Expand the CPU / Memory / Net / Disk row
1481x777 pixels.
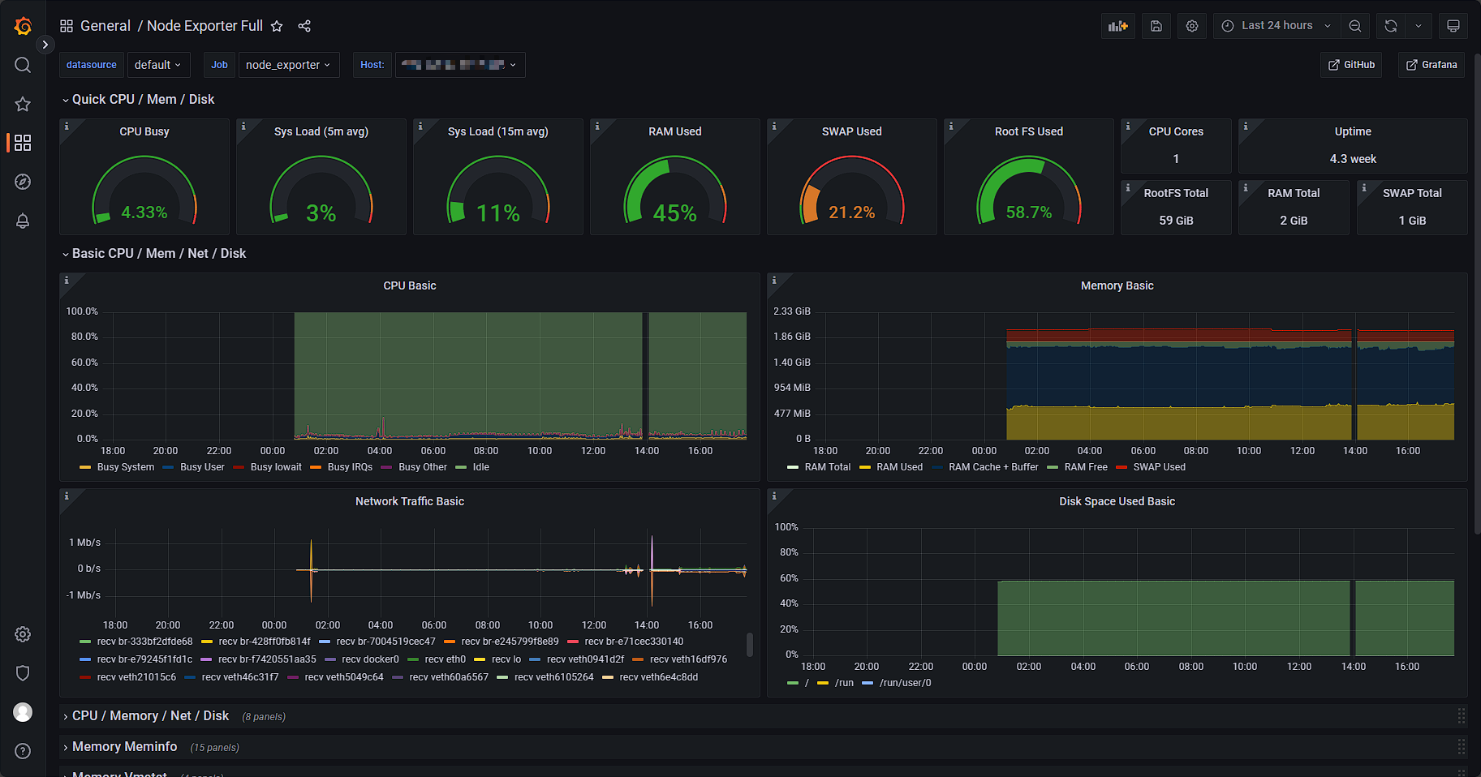[151, 715]
